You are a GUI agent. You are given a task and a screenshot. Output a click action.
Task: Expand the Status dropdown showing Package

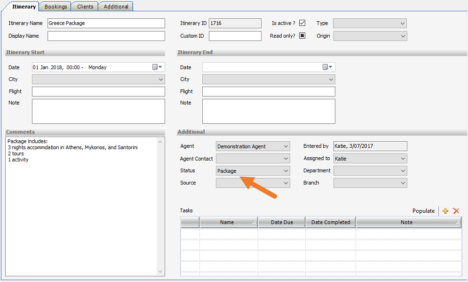point(286,171)
